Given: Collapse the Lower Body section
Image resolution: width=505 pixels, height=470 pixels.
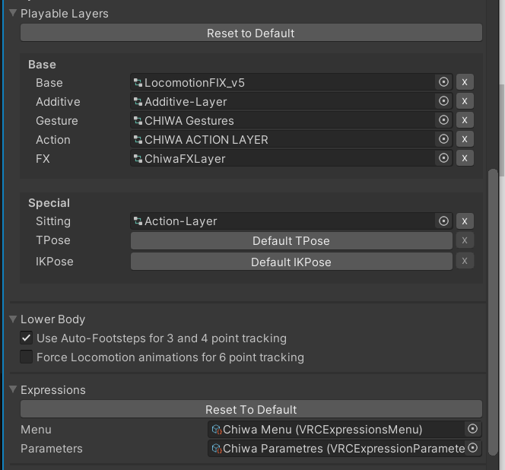Looking at the screenshot, I should 13,319.
